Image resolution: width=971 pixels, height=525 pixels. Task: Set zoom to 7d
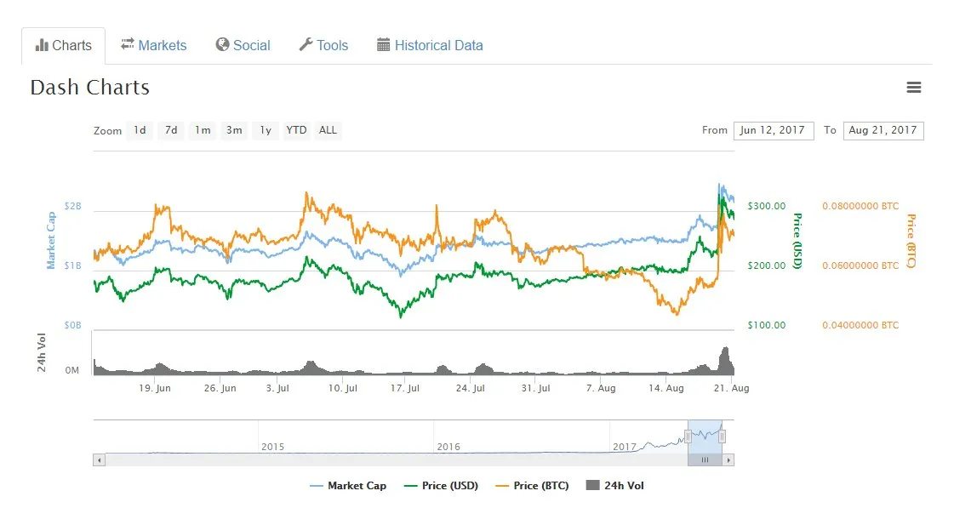(171, 130)
